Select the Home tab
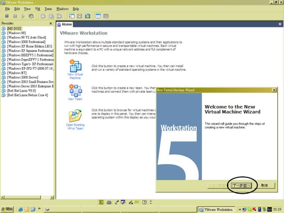Viewport: 284px width, 213px height. (x=65, y=24)
